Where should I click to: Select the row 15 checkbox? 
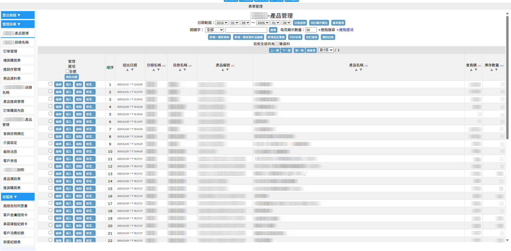click(50, 188)
